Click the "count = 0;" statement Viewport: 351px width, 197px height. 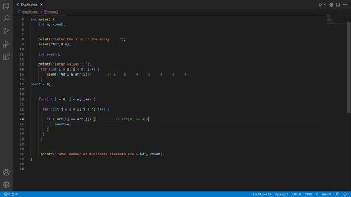coord(41,84)
